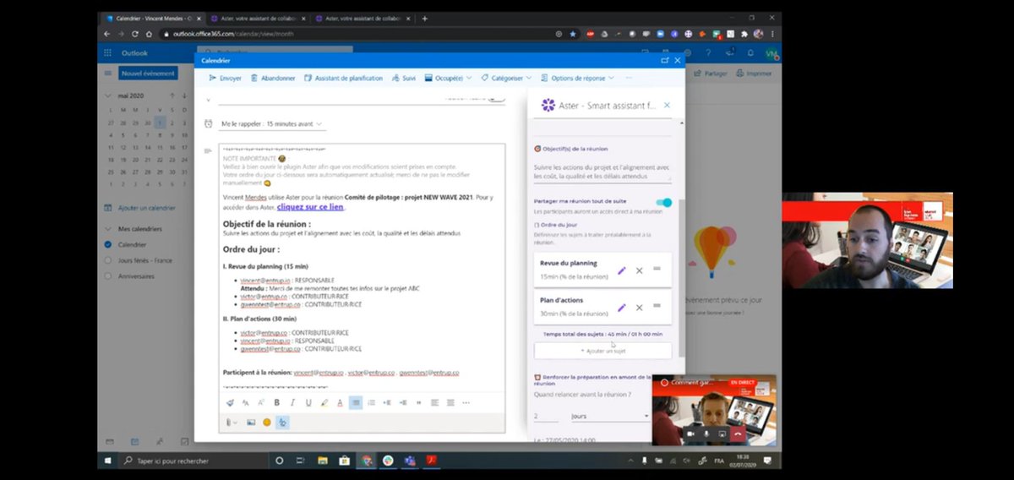Open the Assistant de planification
Viewport: 1014px width, 480px height.
(x=343, y=78)
